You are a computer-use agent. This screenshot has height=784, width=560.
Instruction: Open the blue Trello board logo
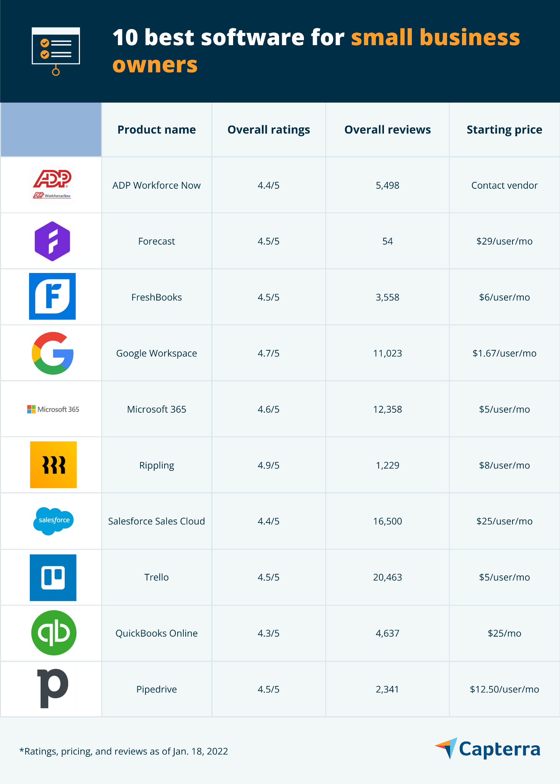coord(53,577)
